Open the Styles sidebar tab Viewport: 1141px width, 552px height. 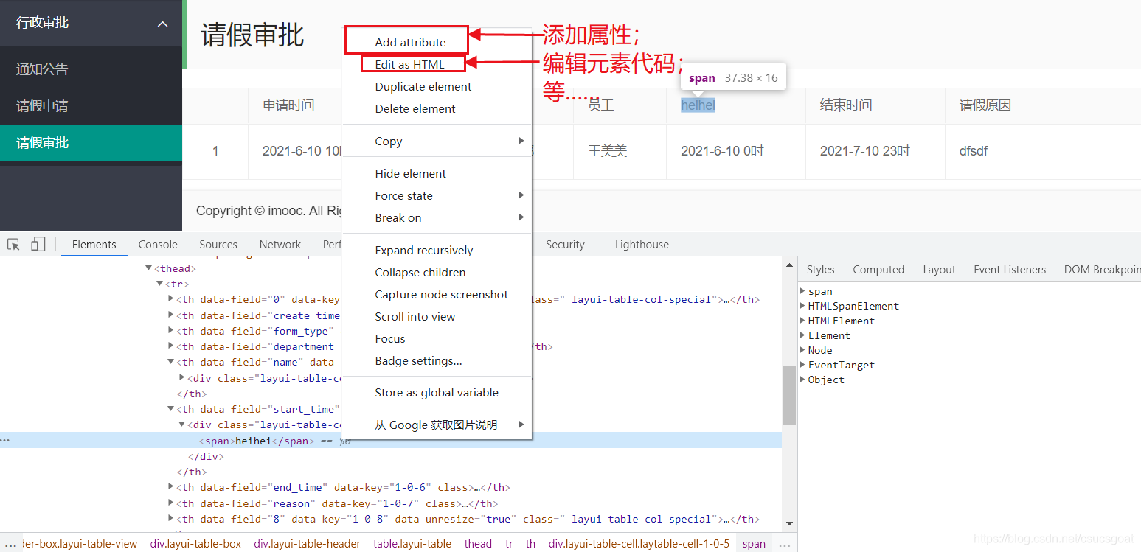pos(820,270)
